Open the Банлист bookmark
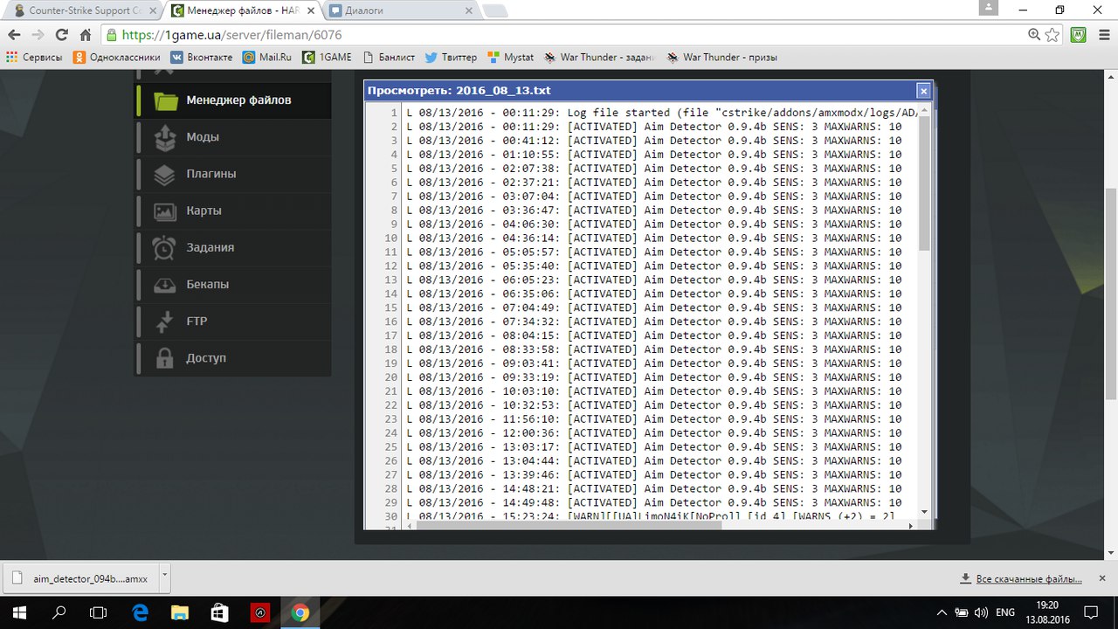 pyautogui.click(x=389, y=58)
